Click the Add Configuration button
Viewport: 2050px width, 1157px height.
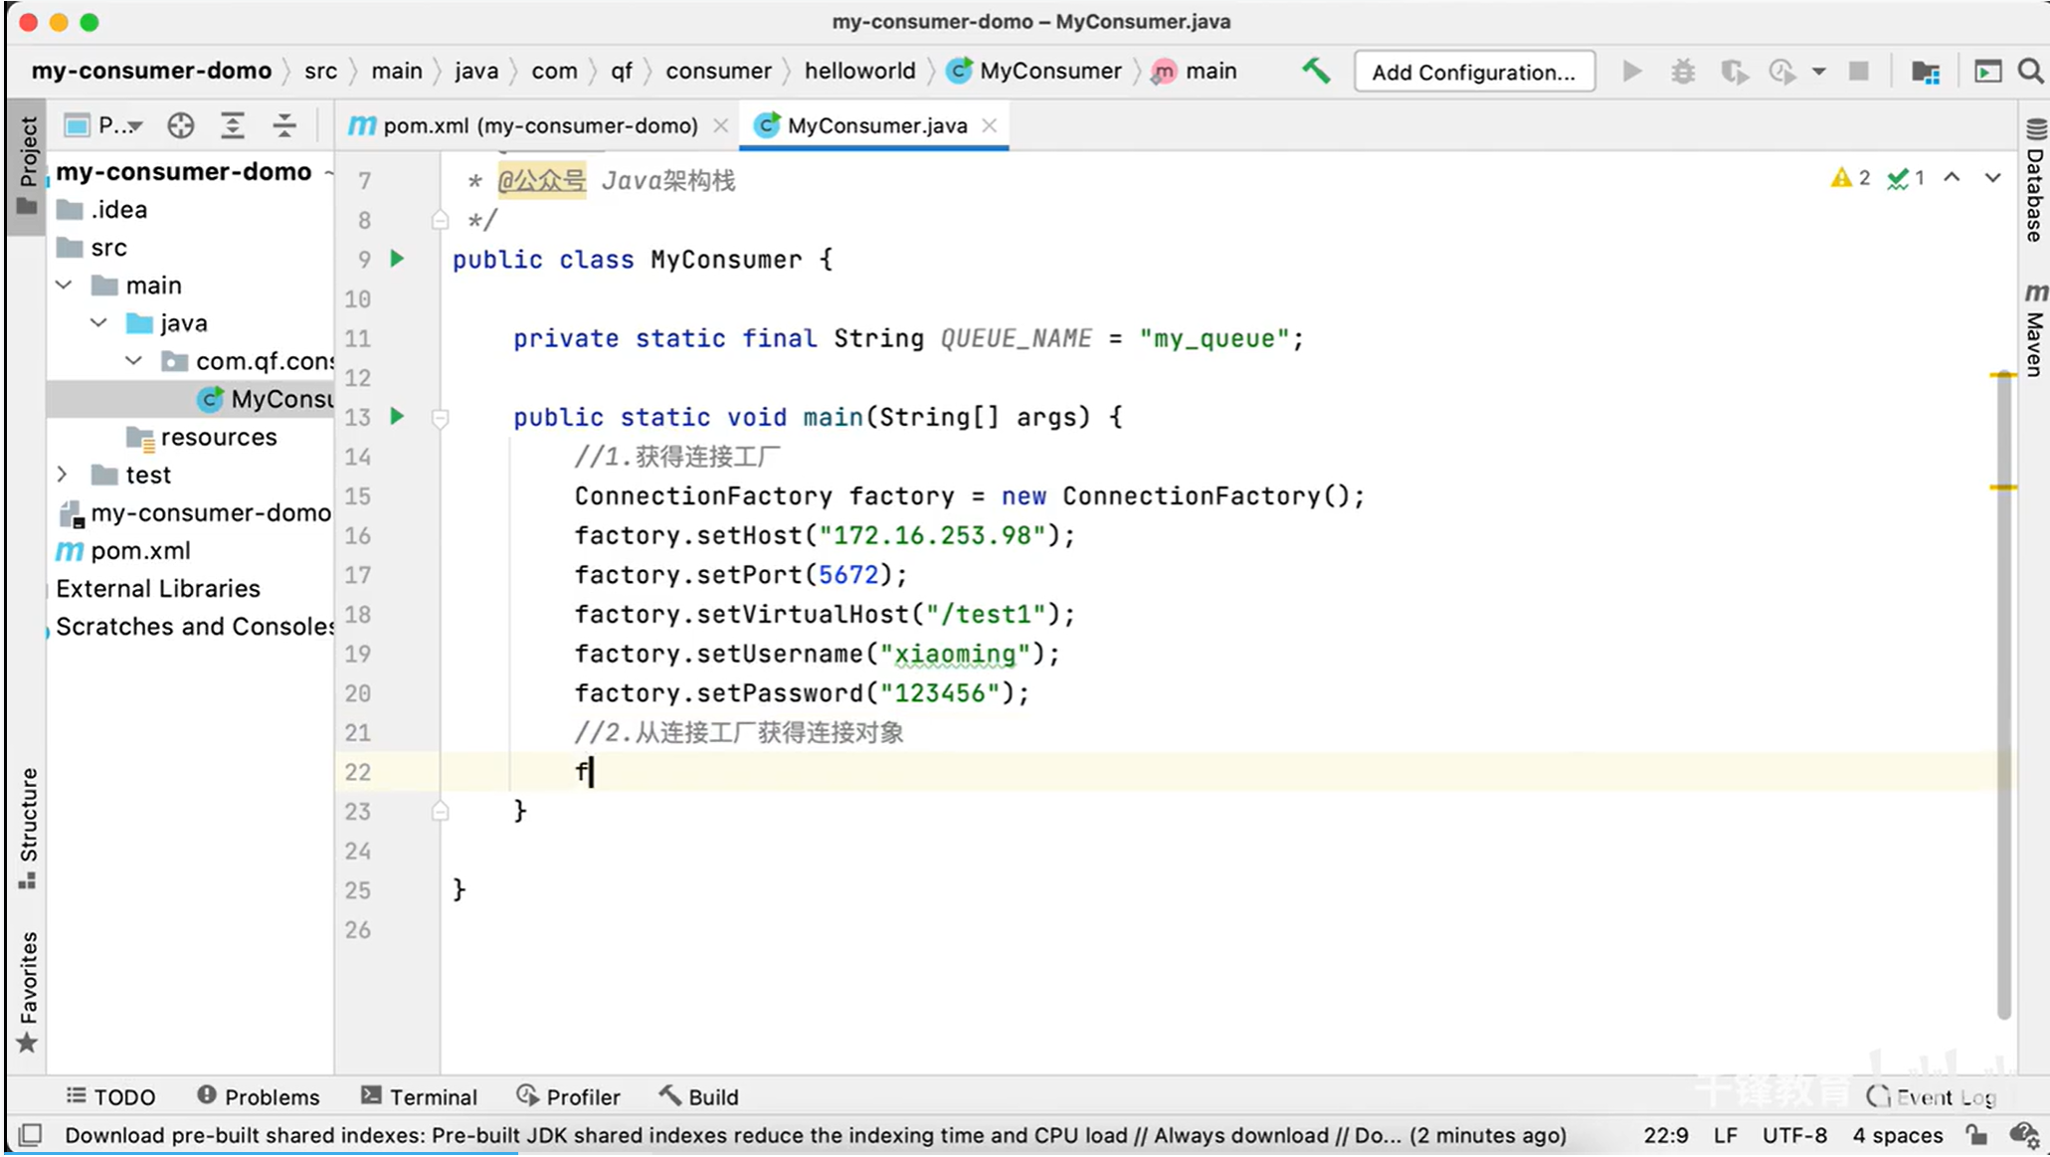coord(1473,72)
